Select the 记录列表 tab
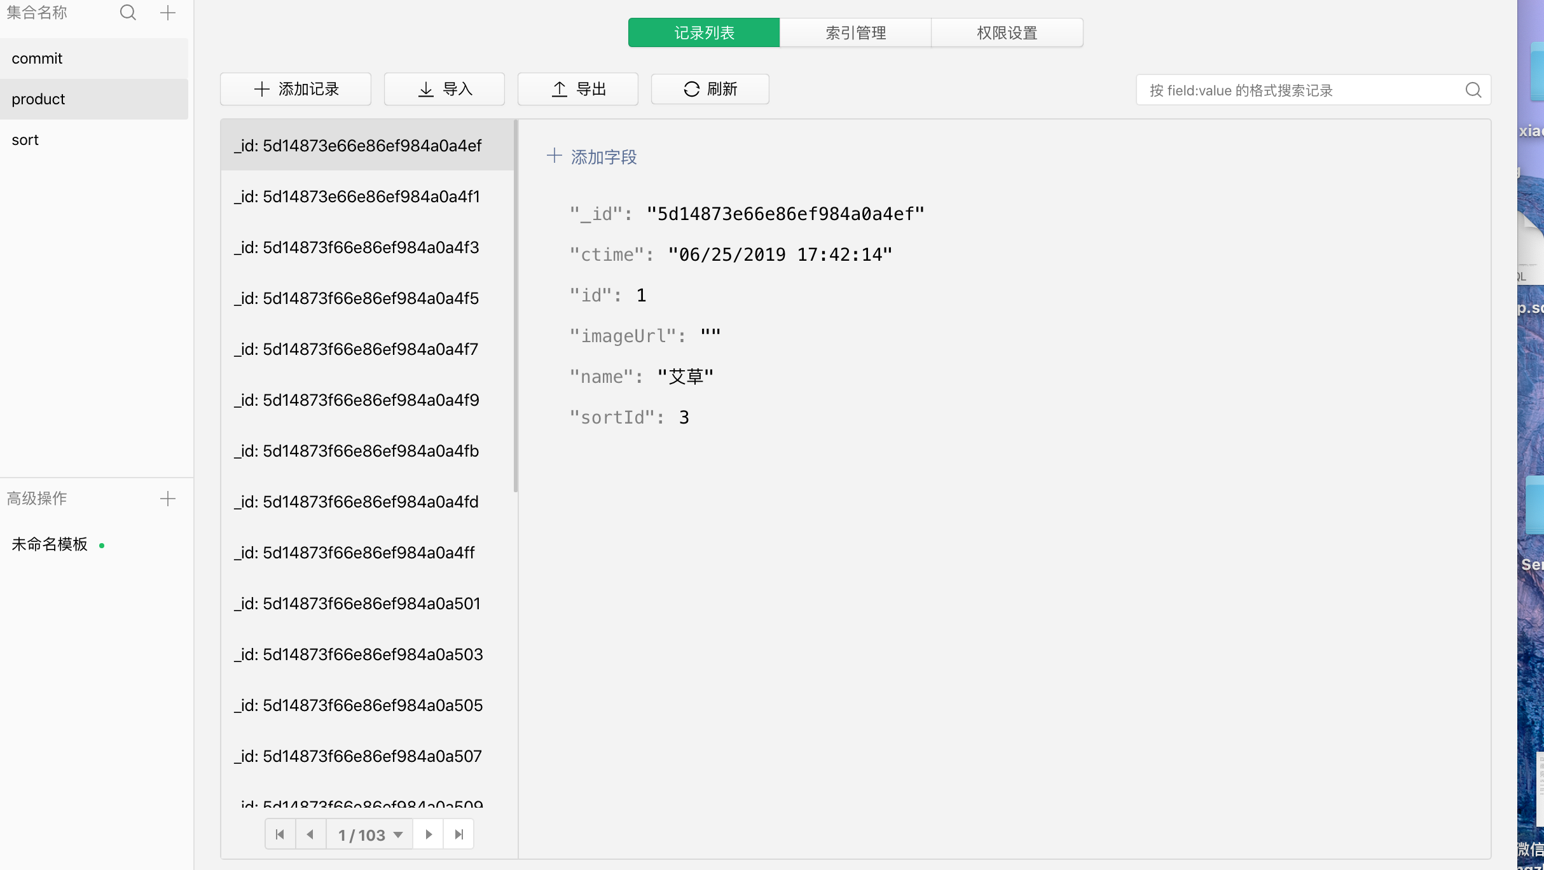The image size is (1544, 870). 704,32
